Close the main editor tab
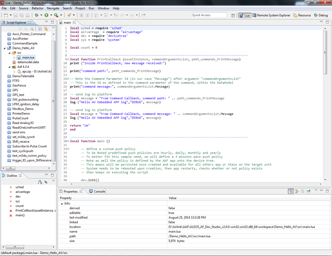332x256 pixels. pos(74,22)
